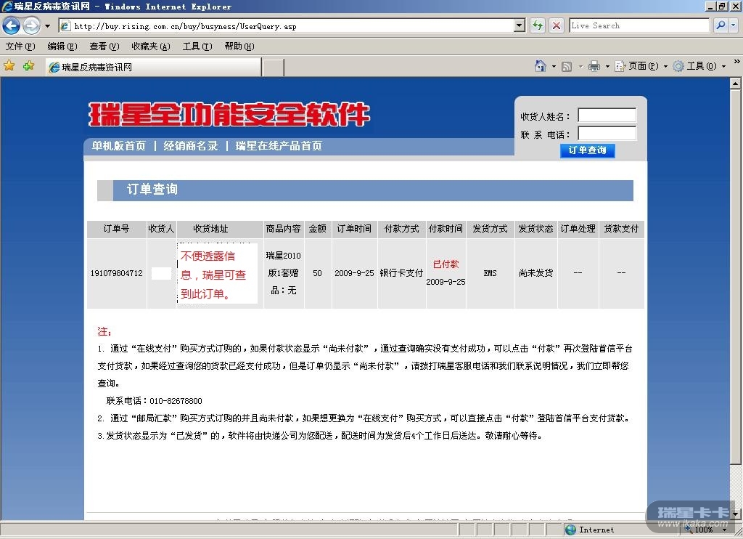
Task: Click the 订单号 column header
Action: (117, 229)
